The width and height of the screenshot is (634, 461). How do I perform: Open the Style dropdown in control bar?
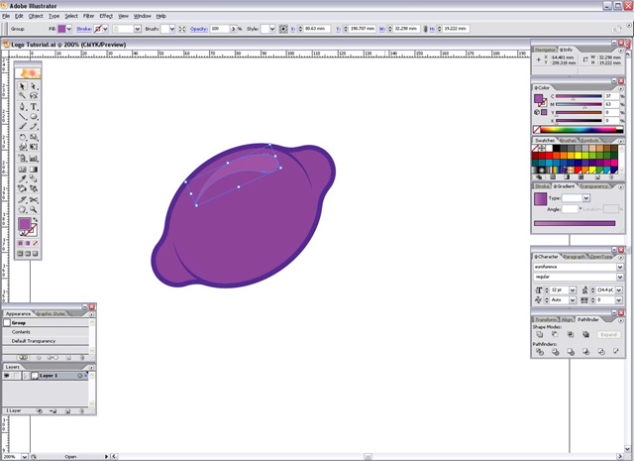tap(271, 29)
